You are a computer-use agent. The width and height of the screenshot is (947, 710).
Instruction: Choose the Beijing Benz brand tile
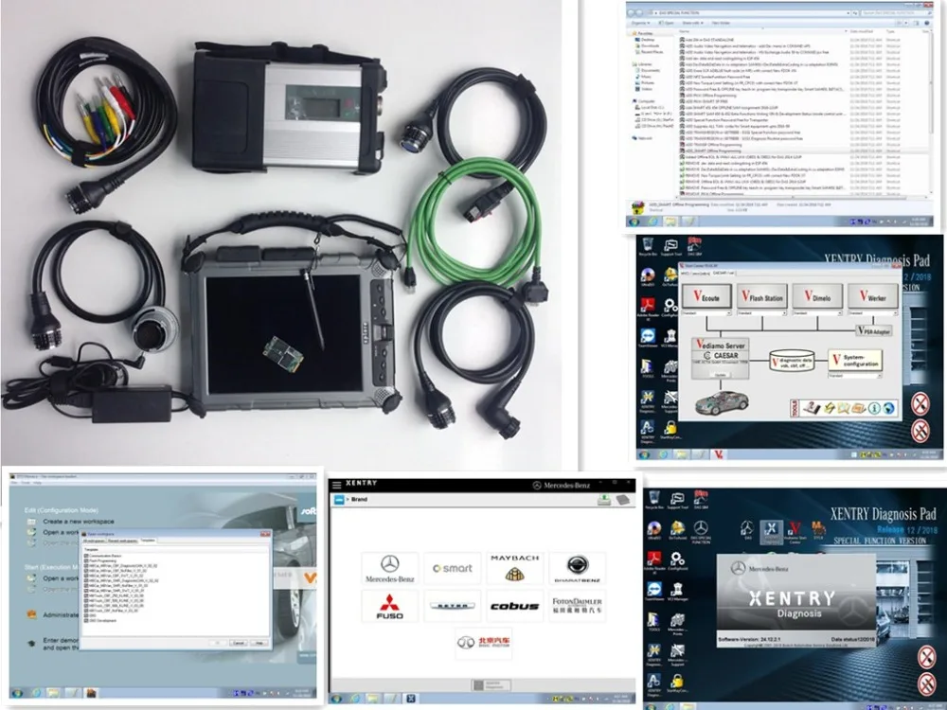coord(483,643)
